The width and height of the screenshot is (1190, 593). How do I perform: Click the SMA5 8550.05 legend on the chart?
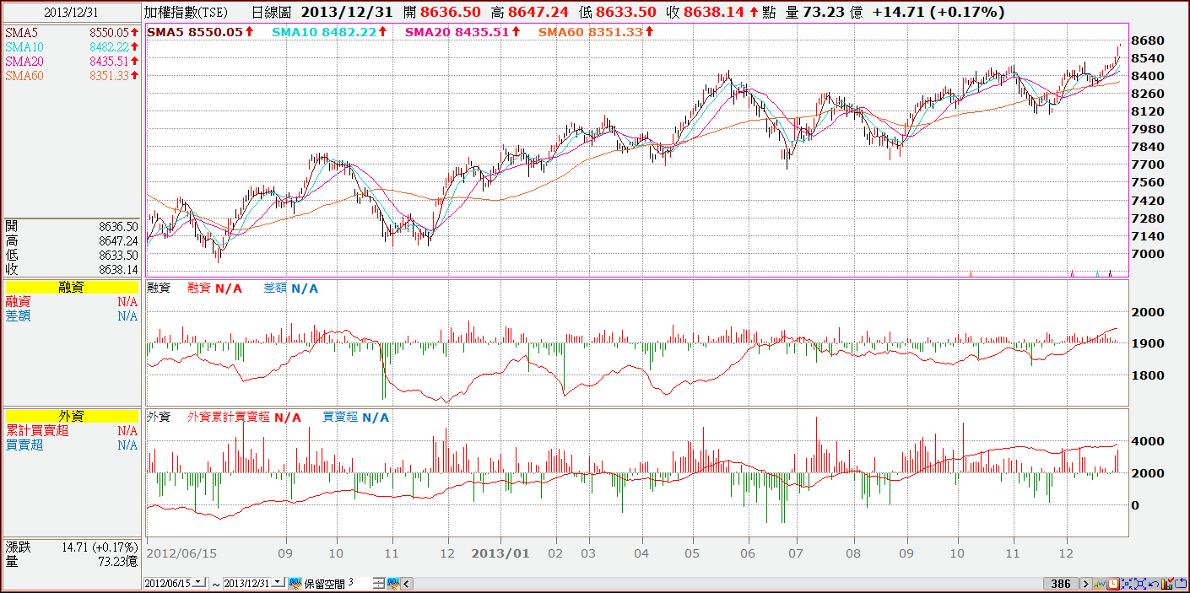201,31
